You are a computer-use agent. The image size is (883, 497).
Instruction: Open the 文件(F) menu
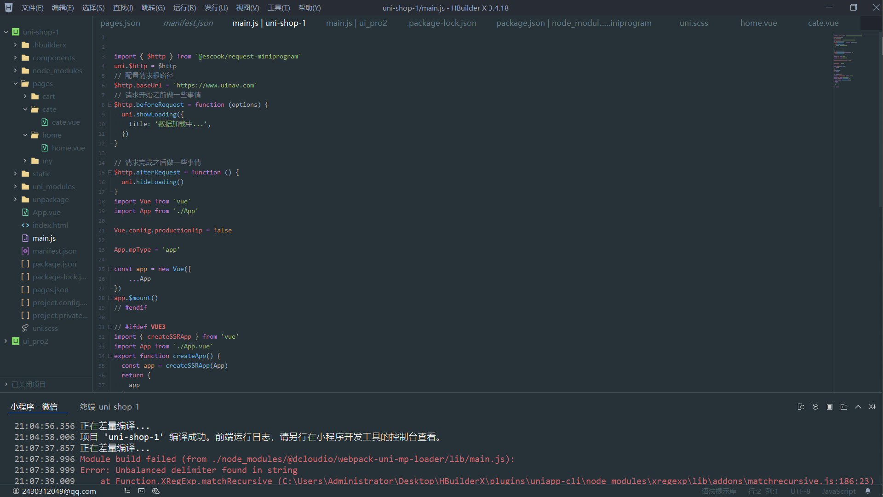tap(32, 8)
